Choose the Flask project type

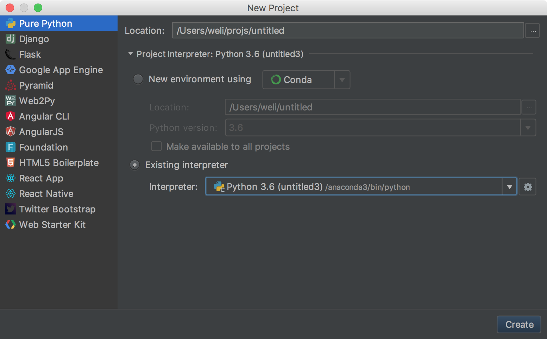click(x=59, y=54)
